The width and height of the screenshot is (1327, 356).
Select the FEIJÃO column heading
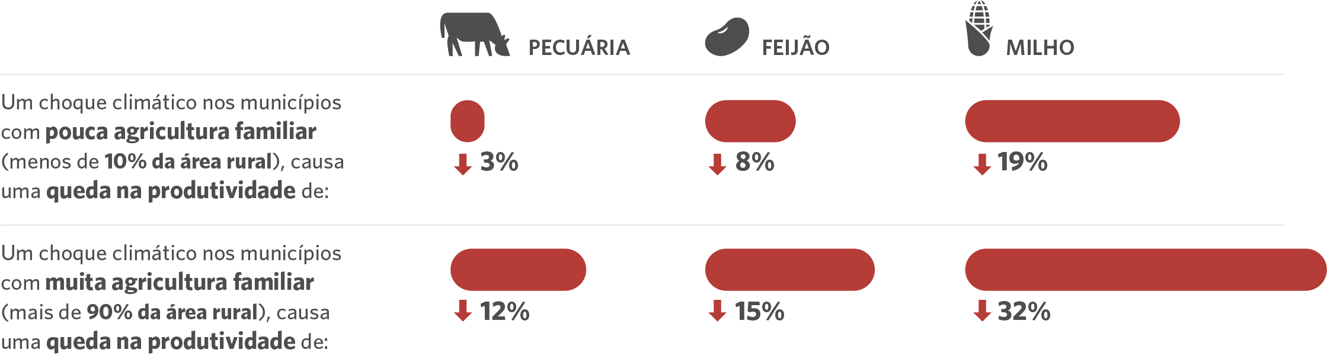click(x=796, y=47)
